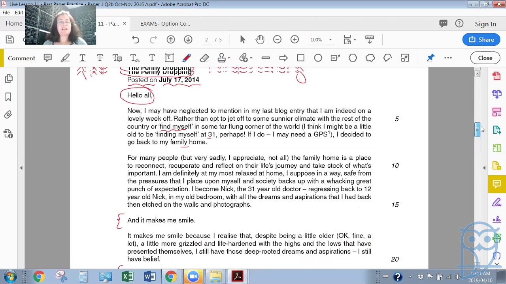The width and height of the screenshot is (506, 284).
Task: Open the Create PDF tool
Action: click(x=497, y=76)
